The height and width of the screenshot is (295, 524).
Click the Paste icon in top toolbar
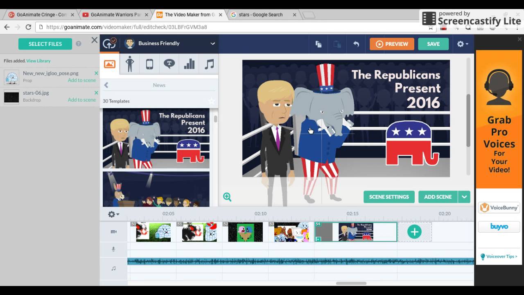[x=337, y=44]
